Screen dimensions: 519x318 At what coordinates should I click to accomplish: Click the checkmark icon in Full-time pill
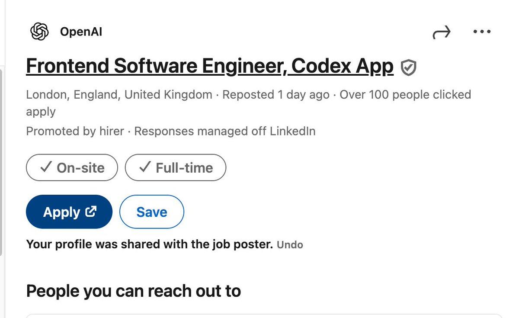pos(145,167)
